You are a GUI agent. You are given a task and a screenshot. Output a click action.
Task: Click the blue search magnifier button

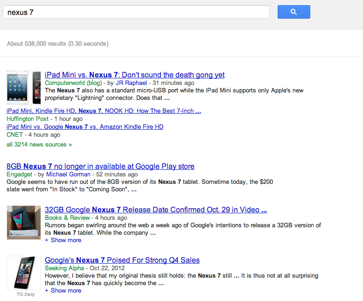point(293,12)
